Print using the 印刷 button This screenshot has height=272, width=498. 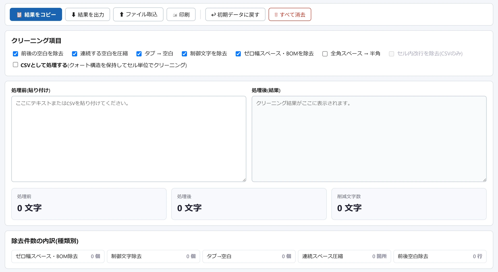(x=181, y=15)
